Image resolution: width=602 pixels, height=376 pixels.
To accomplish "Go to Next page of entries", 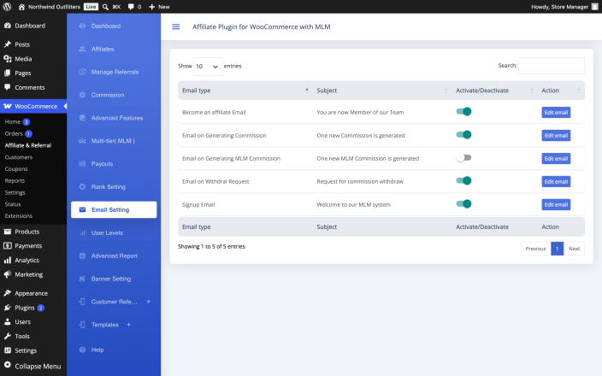I will (574, 249).
